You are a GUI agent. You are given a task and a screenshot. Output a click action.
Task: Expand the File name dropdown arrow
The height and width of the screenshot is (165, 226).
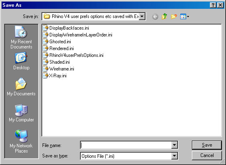[x=174, y=145]
